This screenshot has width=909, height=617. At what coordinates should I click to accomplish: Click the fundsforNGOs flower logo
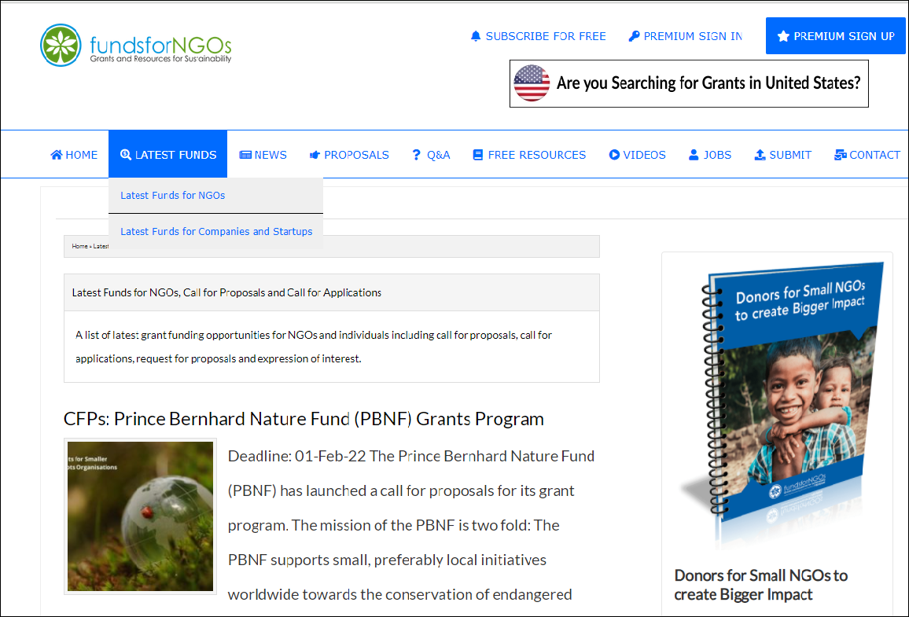point(61,45)
